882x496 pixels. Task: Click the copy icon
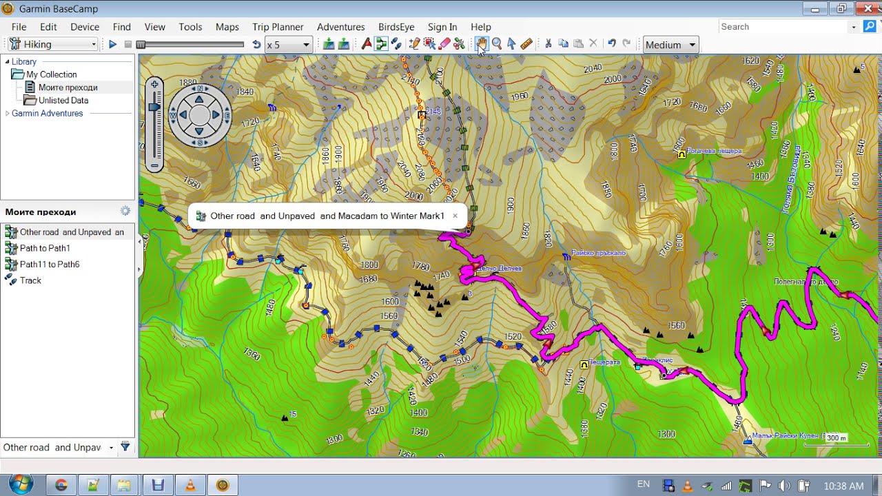click(564, 44)
